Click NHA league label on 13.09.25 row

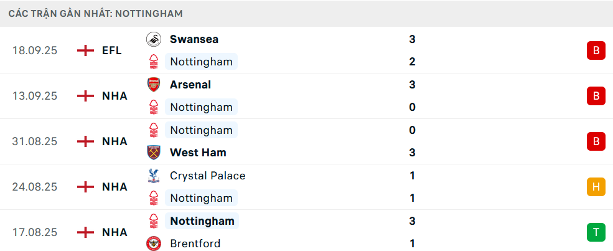[115, 96]
